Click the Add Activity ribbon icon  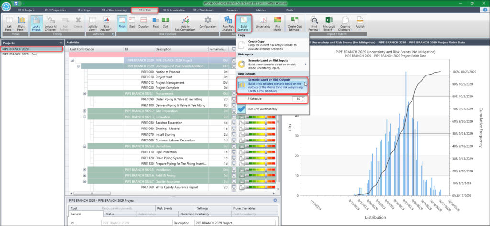(66, 23)
